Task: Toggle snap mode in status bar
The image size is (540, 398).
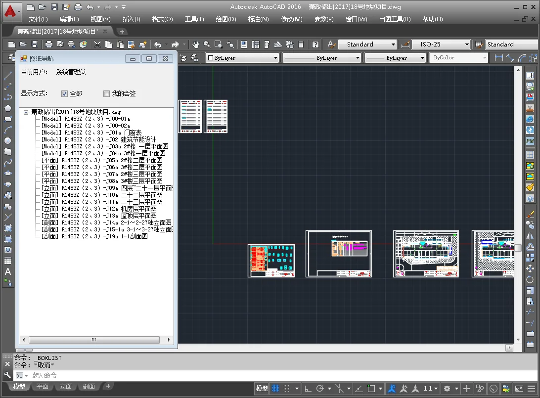Action: pos(287,389)
